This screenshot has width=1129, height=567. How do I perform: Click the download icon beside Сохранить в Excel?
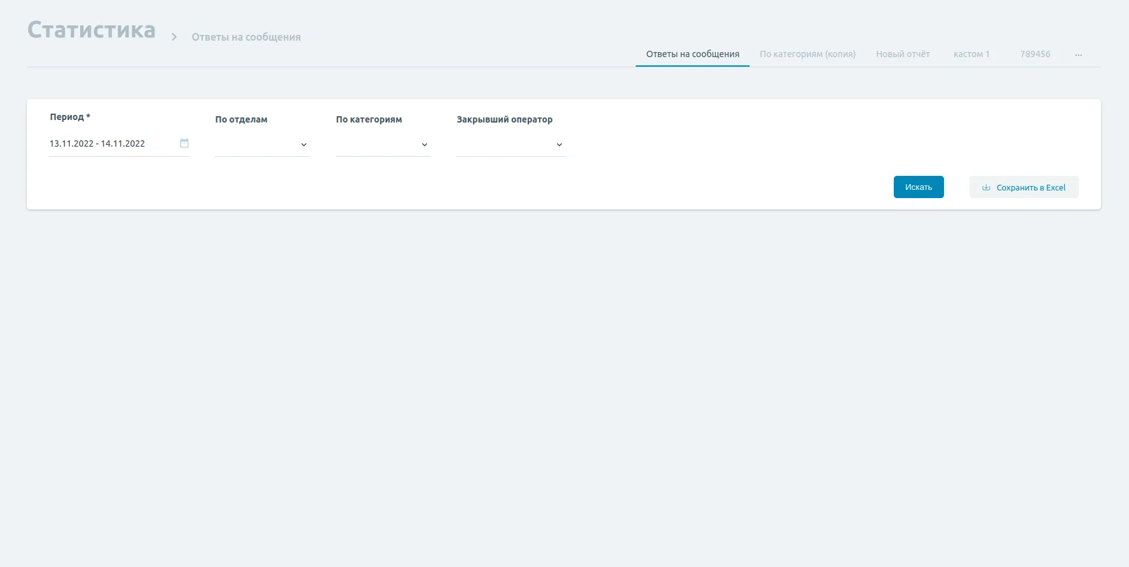pyautogui.click(x=986, y=187)
